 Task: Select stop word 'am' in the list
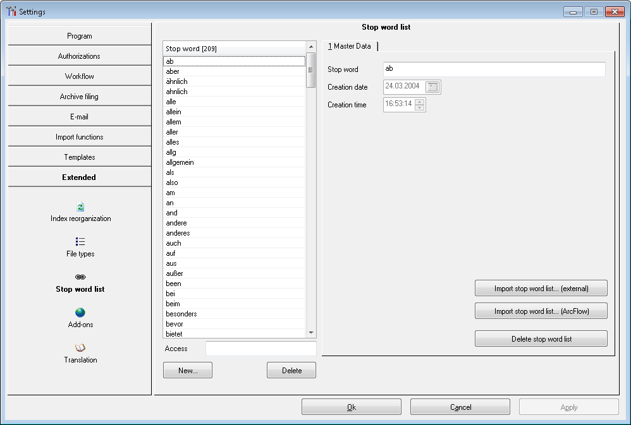pos(235,193)
